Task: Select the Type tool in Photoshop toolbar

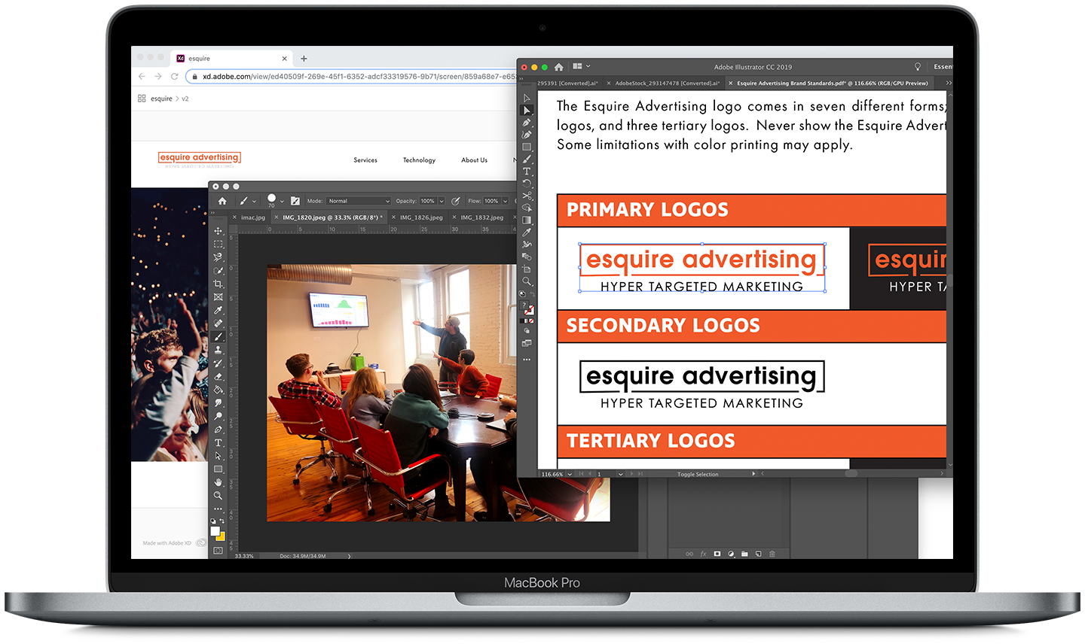Action: pyautogui.click(x=218, y=442)
